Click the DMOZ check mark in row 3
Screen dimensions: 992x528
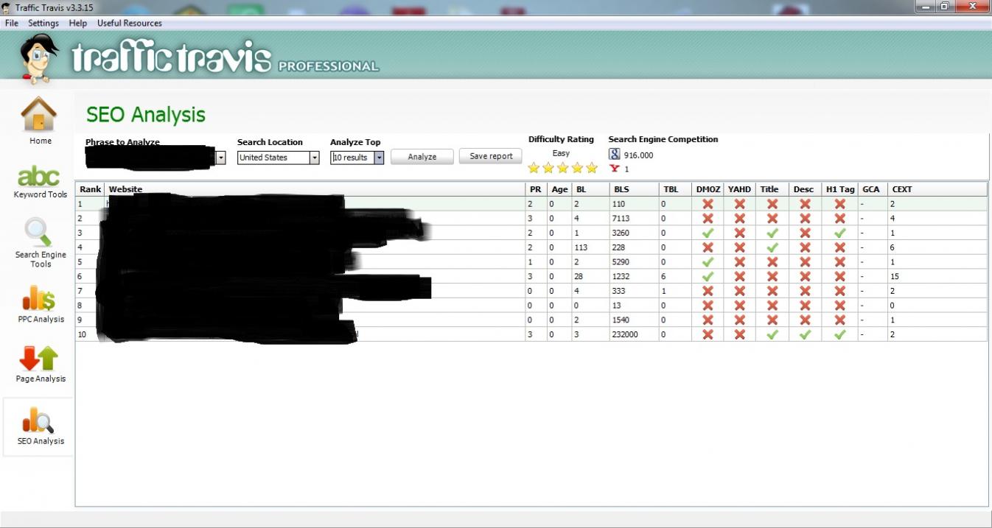tap(708, 233)
